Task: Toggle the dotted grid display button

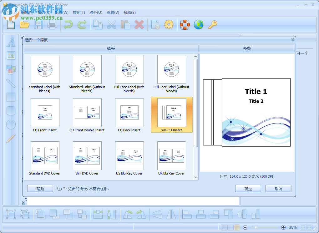Action: click(x=231, y=227)
